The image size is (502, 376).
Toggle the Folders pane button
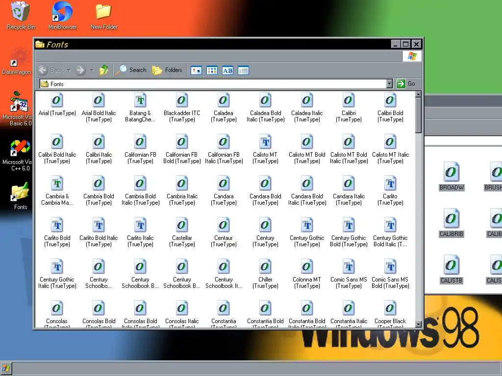[x=167, y=70]
